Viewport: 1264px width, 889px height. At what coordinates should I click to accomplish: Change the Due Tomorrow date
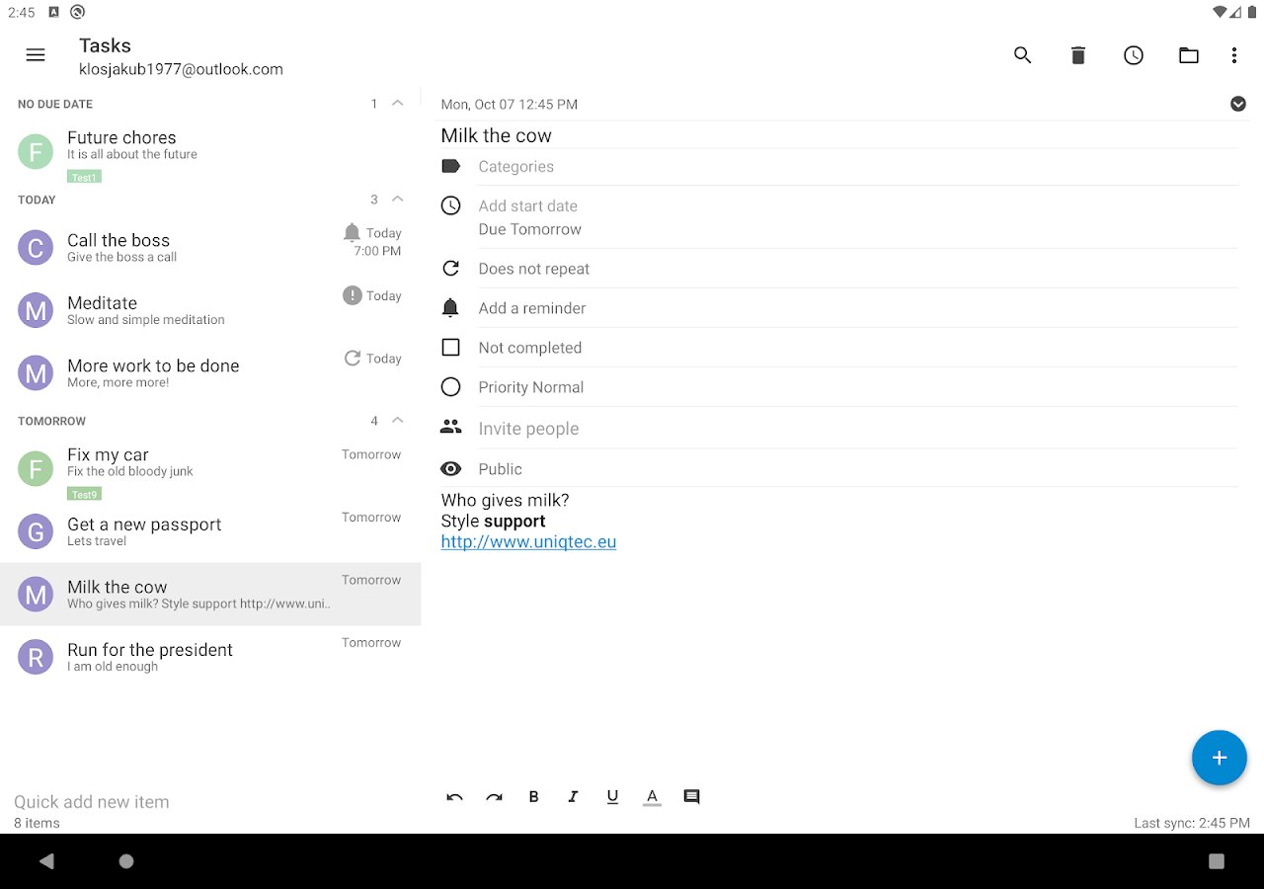(530, 229)
